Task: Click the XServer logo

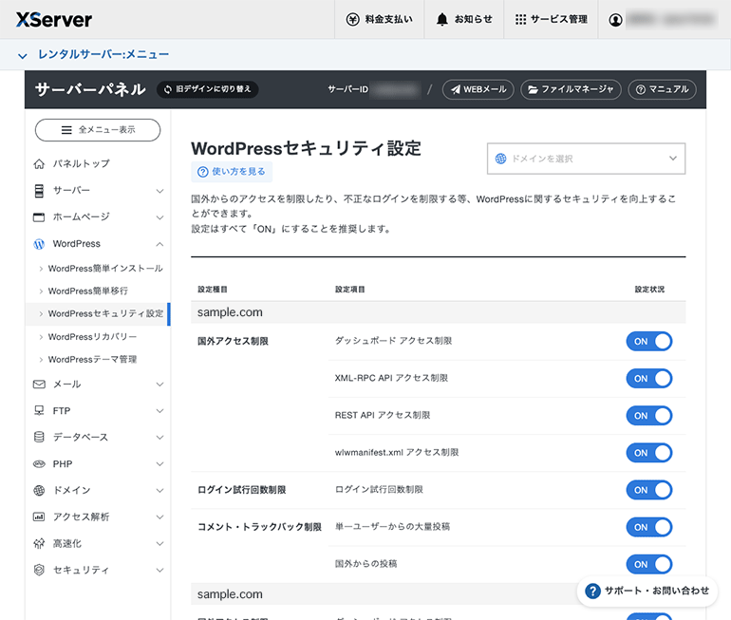Action: pos(54,20)
